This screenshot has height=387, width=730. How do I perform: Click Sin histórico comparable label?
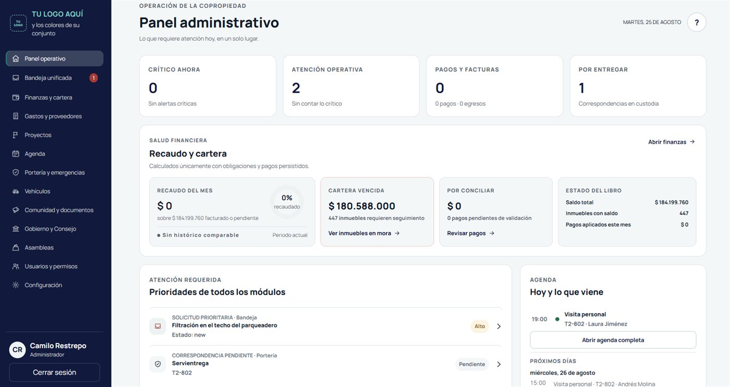[x=198, y=235]
